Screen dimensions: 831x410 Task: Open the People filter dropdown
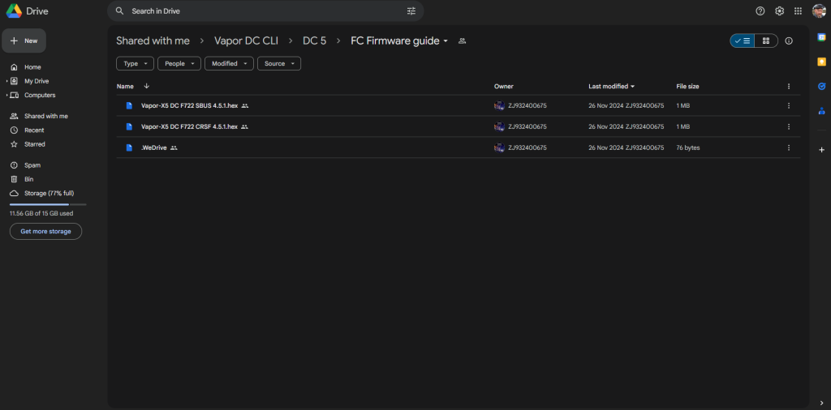pos(179,63)
